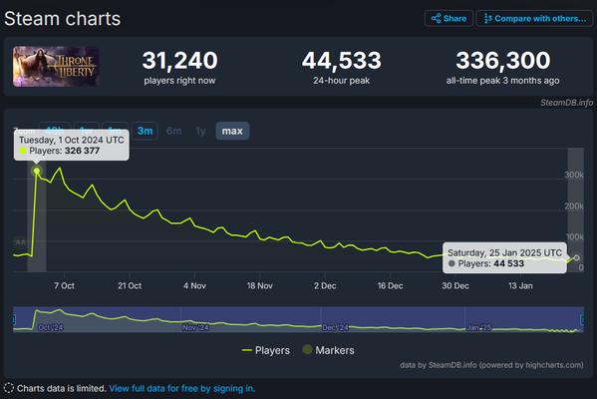Open the Throne and Liberty game thumbnail
The image size is (597, 399).
pos(56,66)
